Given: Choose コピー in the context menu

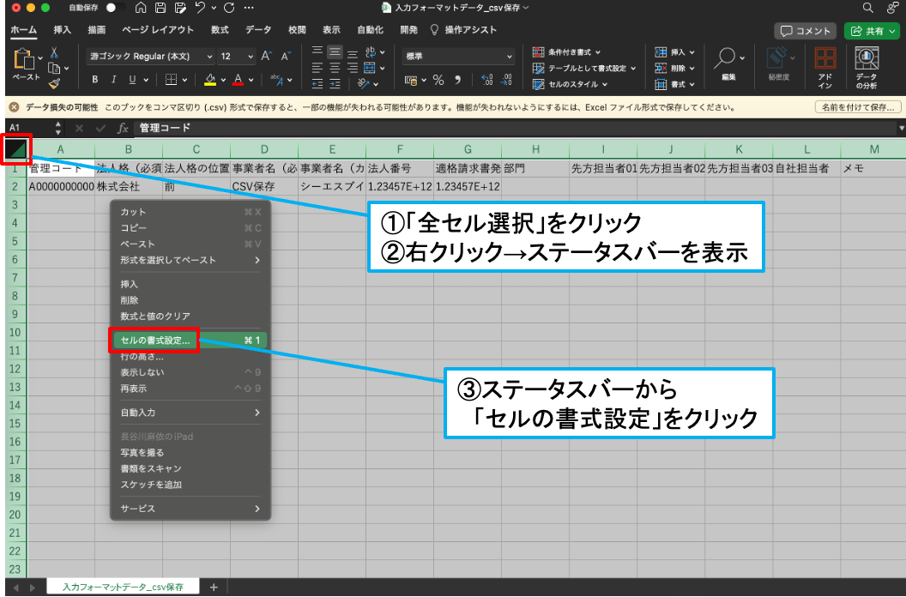Looking at the screenshot, I should 189,227.
